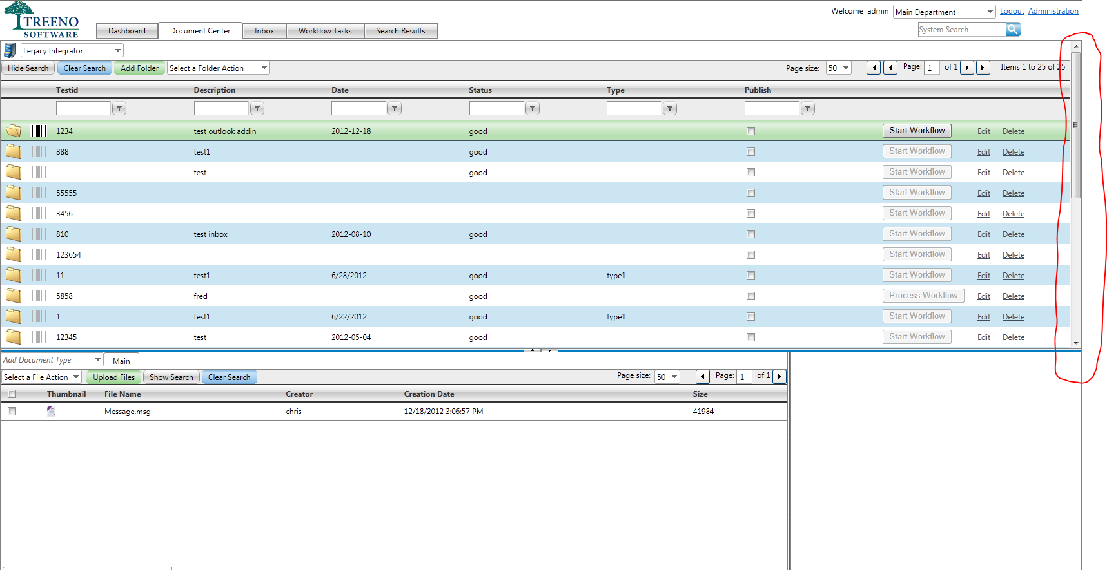This screenshot has width=1107, height=570.
Task: Click the filter icon for Status column
Action: 533,109
